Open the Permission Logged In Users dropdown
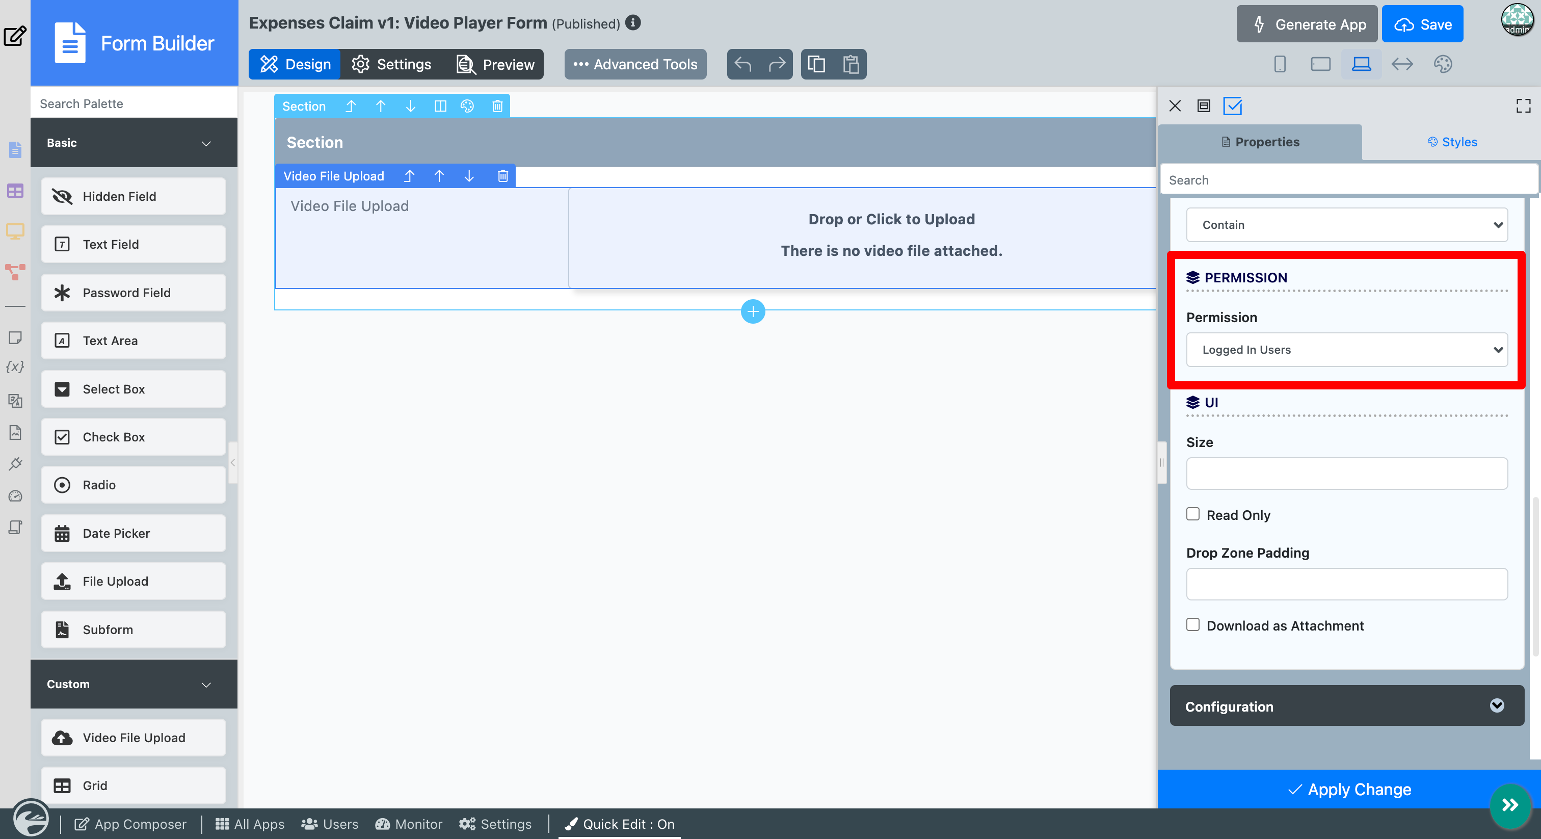1541x839 pixels. click(x=1346, y=350)
